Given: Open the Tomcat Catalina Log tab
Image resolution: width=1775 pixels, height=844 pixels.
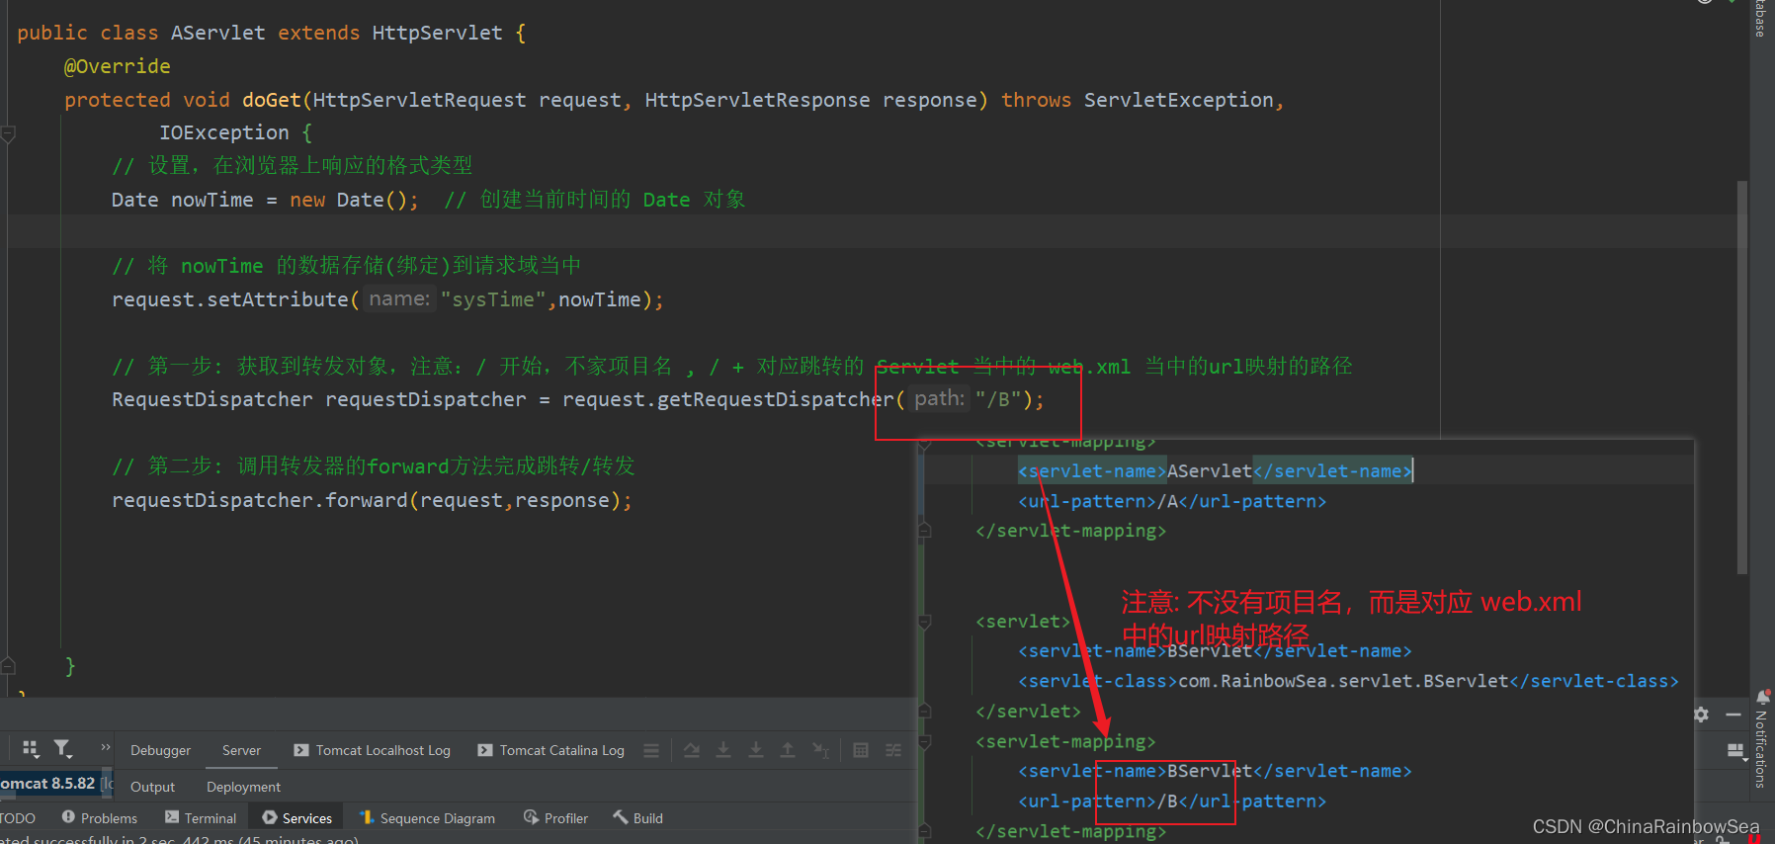Looking at the screenshot, I should [x=551, y=750].
